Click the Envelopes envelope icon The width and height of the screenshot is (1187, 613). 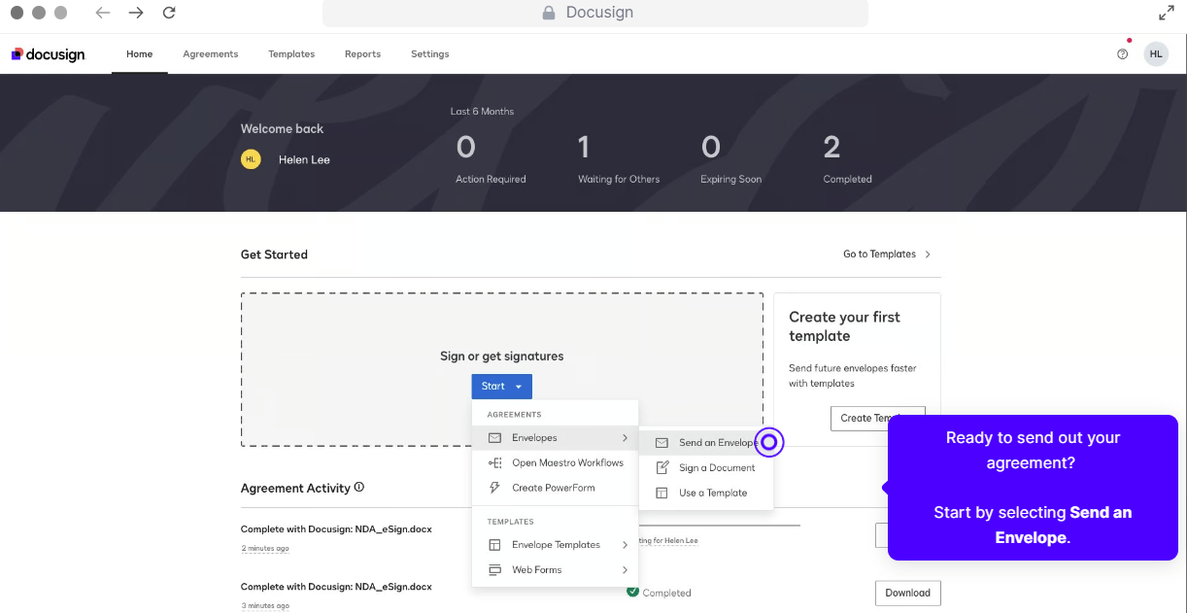pos(494,438)
